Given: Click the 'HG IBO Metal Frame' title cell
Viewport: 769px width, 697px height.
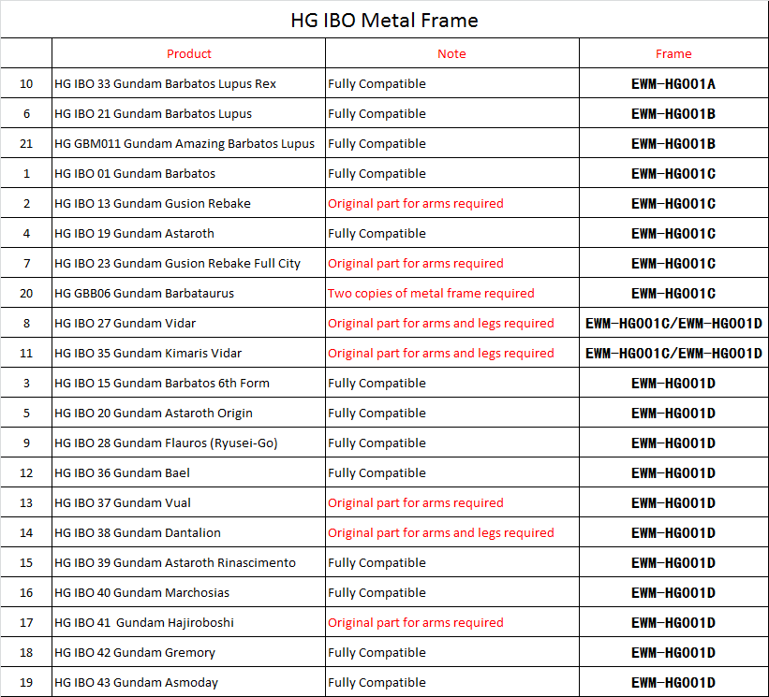Looking at the screenshot, I should [x=384, y=20].
